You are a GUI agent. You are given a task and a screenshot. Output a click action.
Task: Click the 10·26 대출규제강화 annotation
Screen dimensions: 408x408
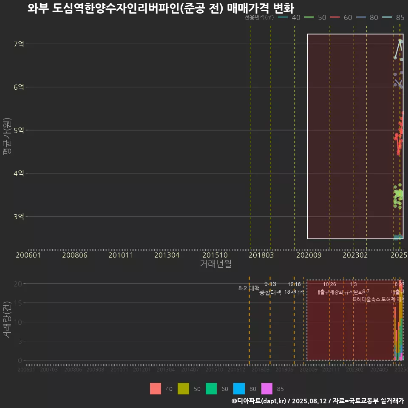pyautogui.click(x=329, y=288)
